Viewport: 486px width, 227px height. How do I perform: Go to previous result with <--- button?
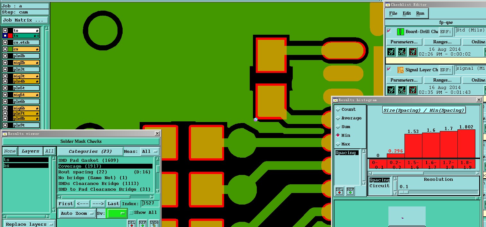pos(82,204)
